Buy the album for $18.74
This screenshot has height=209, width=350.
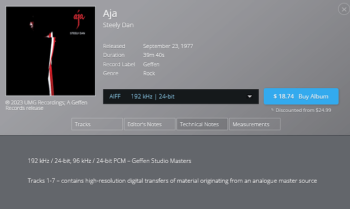pos(301,96)
